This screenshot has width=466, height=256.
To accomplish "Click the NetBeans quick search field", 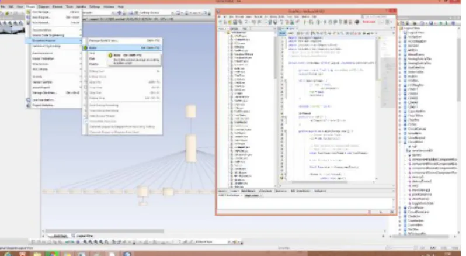I will tap(377, 16).
